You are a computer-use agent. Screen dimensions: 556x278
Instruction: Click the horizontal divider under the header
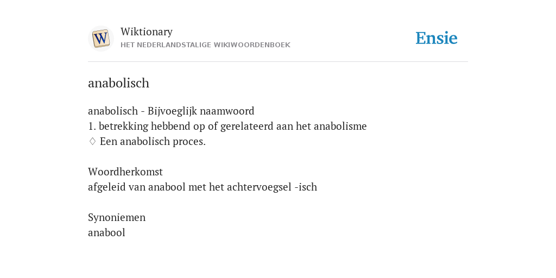(x=278, y=62)
